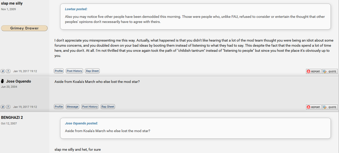Open Jose Oquendo's Profile
The width and height of the screenshot is (339, 153).
tap(59, 107)
